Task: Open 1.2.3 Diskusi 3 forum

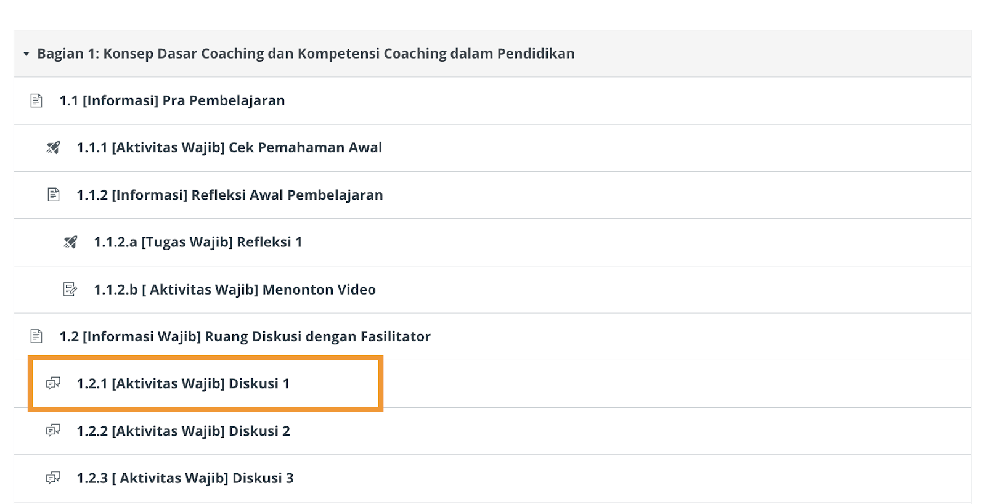Action: pos(185,478)
